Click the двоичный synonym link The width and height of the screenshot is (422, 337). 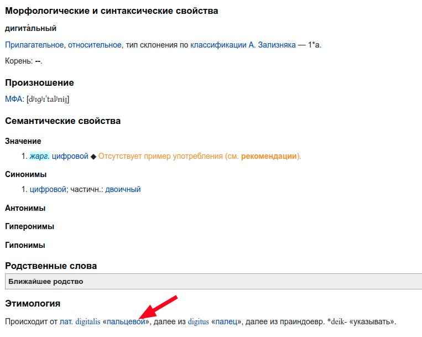(123, 189)
